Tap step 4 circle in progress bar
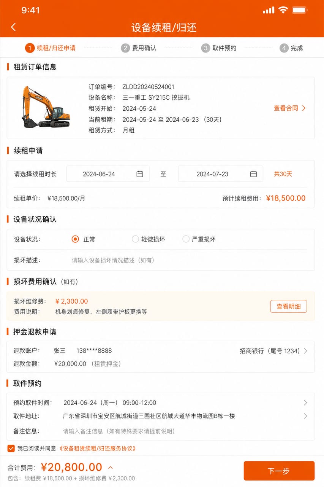This screenshot has width=324, height=487. tap(284, 48)
